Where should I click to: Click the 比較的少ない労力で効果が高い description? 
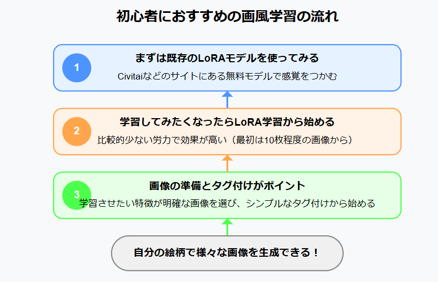pos(225,140)
